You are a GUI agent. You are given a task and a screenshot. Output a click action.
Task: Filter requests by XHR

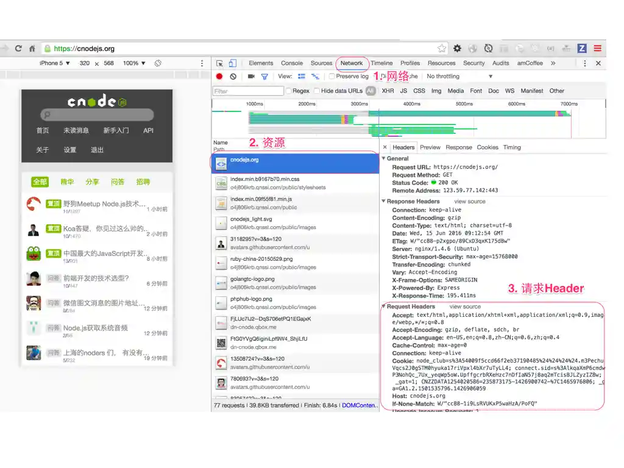pyautogui.click(x=388, y=91)
